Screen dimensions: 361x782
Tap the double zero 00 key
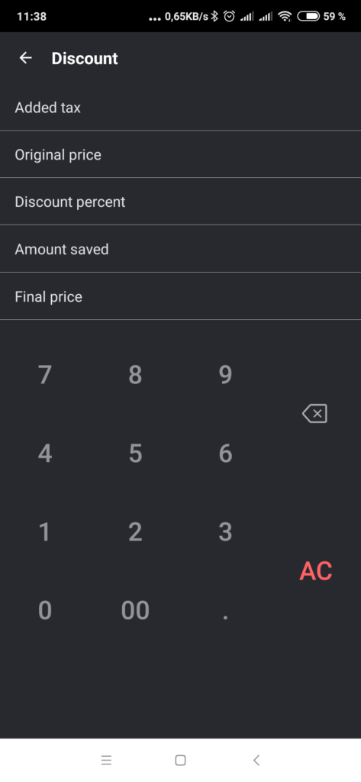click(x=135, y=610)
